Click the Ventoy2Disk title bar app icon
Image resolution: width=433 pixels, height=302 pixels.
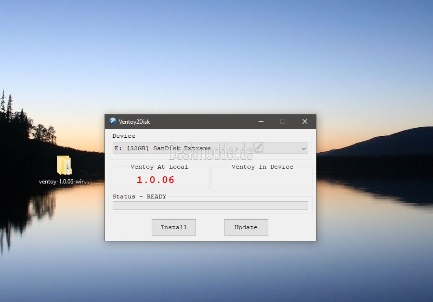click(x=113, y=121)
